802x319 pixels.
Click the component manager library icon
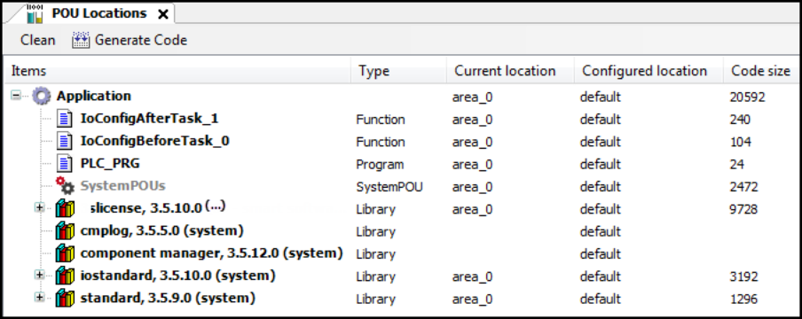(65, 253)
